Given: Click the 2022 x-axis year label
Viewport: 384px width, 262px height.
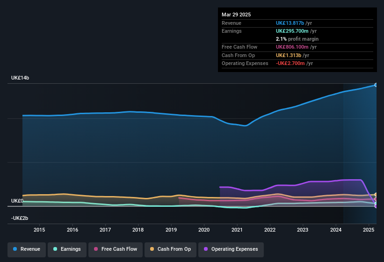Looking at the screenshot, I should click(270, 230).
